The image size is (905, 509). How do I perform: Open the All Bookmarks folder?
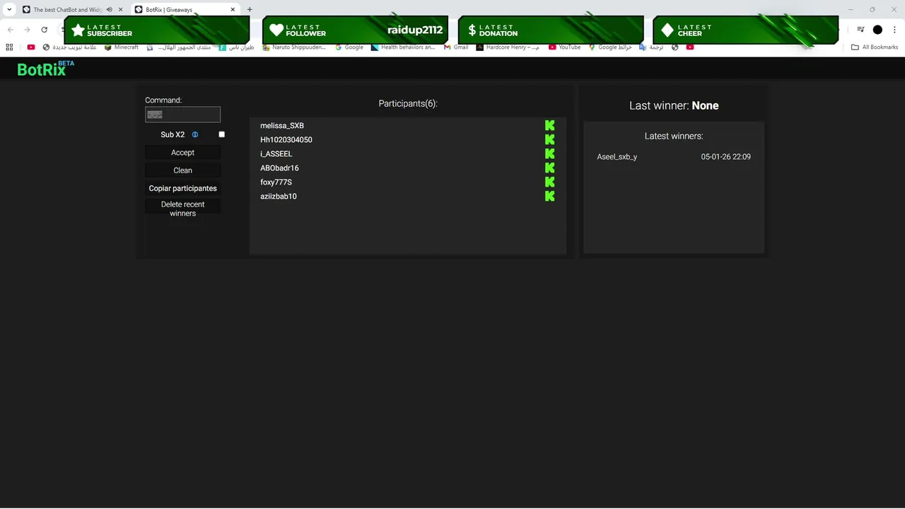875,47
